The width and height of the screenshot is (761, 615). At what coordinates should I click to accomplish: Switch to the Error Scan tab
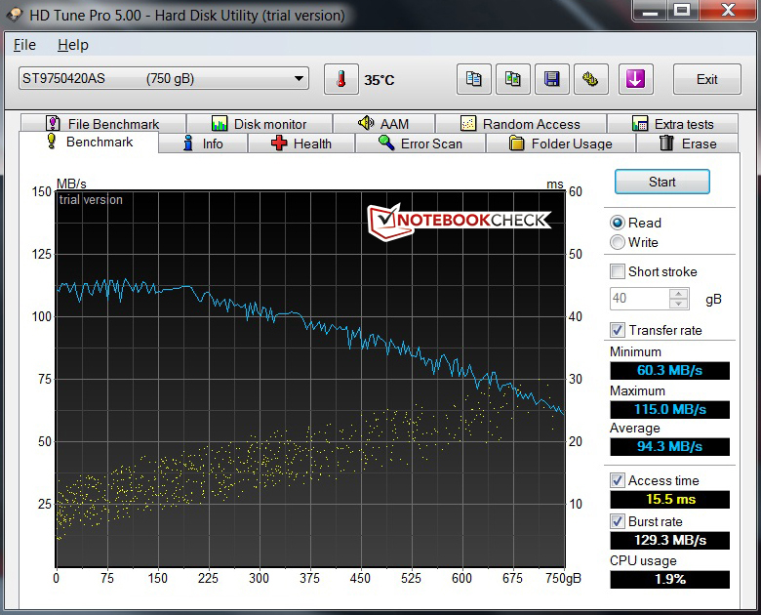(420, 143)
